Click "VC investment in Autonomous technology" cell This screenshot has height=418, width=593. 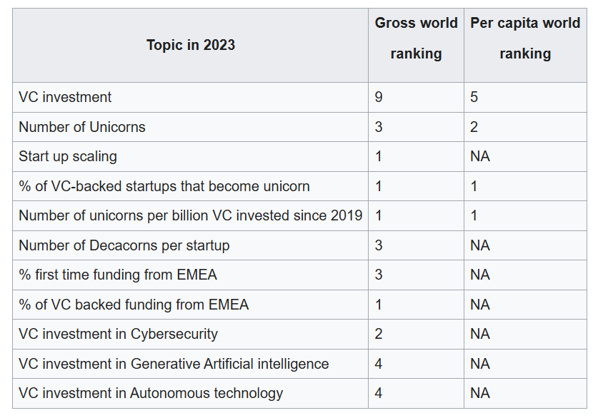(x=151, y=393)
